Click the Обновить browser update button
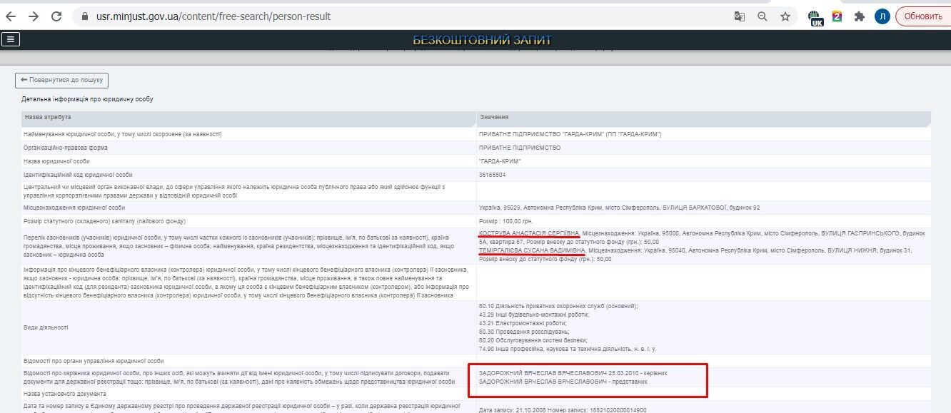Viewport: 951px width, 413px height. tap(922, 16)
